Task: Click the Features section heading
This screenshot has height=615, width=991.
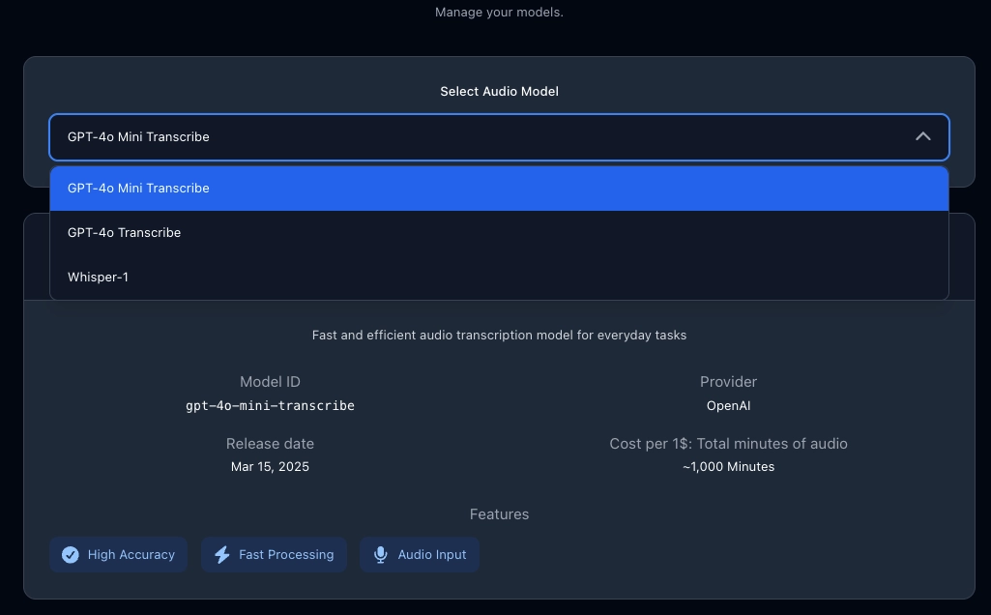Action: tap(499, 514)
